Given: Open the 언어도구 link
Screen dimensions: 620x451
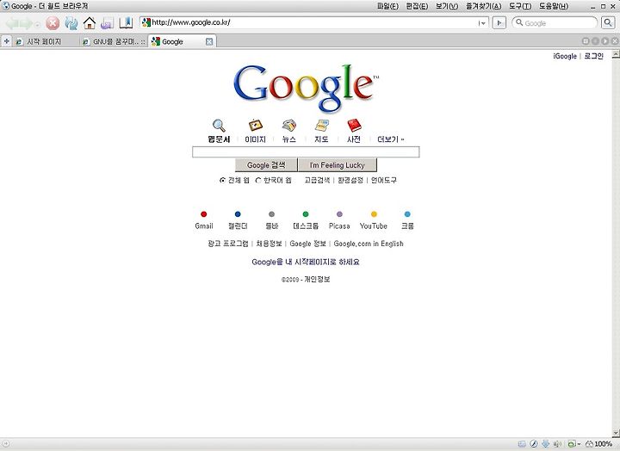Looking at the screenshot, I should point(383,180).
